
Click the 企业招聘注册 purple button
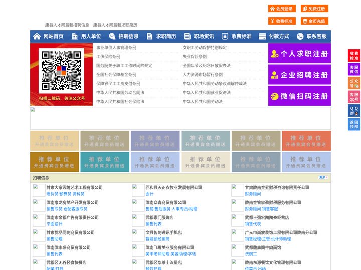pos(299,75)
